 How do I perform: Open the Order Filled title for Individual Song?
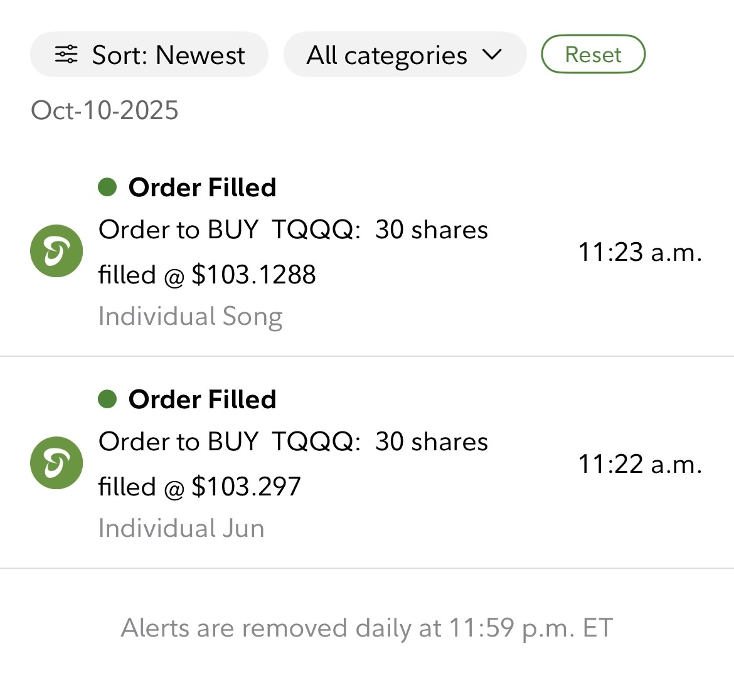pyautogui.click(x=202, y=188)
